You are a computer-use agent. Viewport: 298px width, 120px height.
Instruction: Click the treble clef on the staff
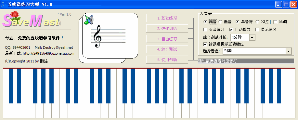[98, 36]
